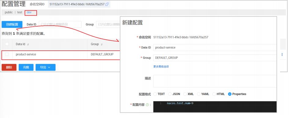Click the 克隆 button

pos(26,67)
